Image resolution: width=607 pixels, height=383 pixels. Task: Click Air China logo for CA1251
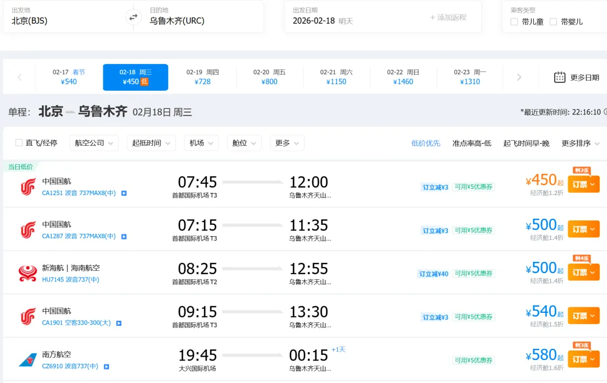(28, 187)
